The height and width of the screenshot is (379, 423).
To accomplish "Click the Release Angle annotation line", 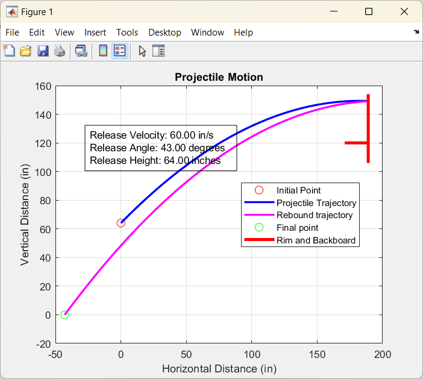I will click(157, 148).
